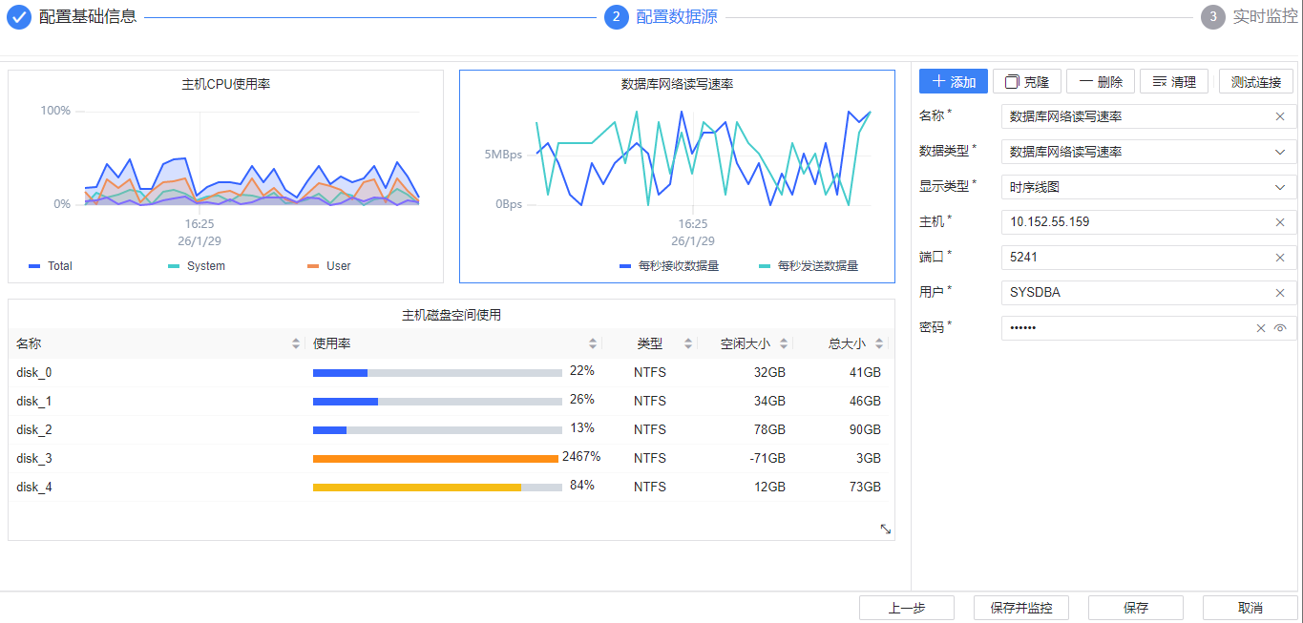
Task: Click the 2467% usage value
Action: pos(581,457)
